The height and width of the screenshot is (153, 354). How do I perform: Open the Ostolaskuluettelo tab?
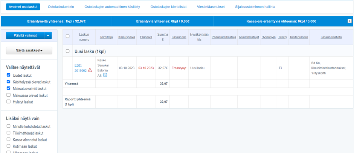point(61,7)
